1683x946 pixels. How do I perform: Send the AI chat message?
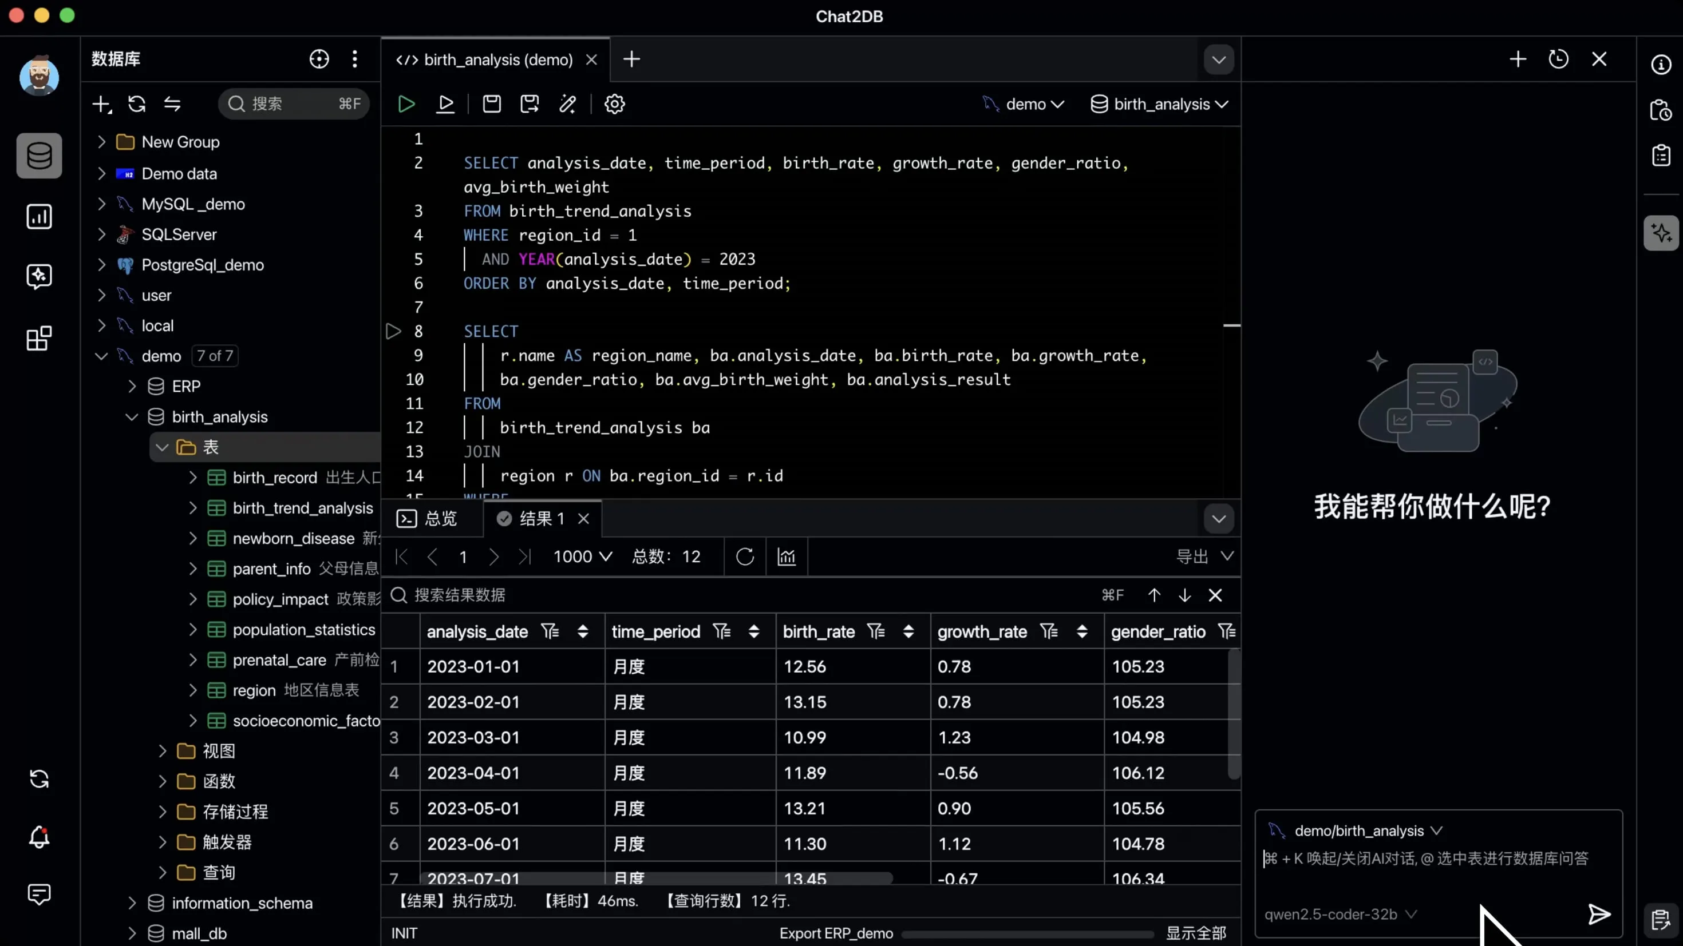pyautogui.click(x=1599, y=914)
